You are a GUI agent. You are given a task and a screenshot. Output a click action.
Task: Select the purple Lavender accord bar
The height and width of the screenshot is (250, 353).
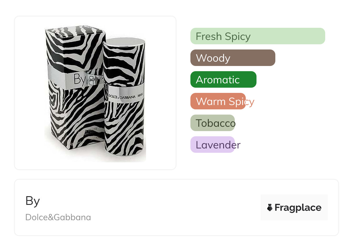(x=212, y=145)
